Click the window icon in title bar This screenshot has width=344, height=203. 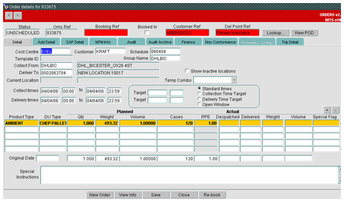pyautogui.click(x=6, y=7)
